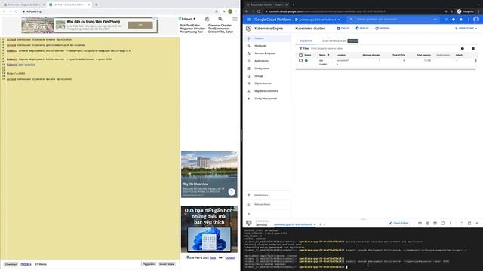Open filter help icon in clusters table

pos(463,48)
